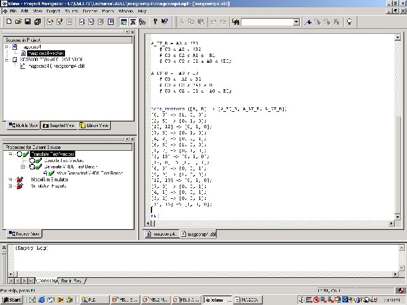Viewport: 407px width, 305px height.
Task: Click the help pointer question mark icon
Action: click(x=164, y=22)
